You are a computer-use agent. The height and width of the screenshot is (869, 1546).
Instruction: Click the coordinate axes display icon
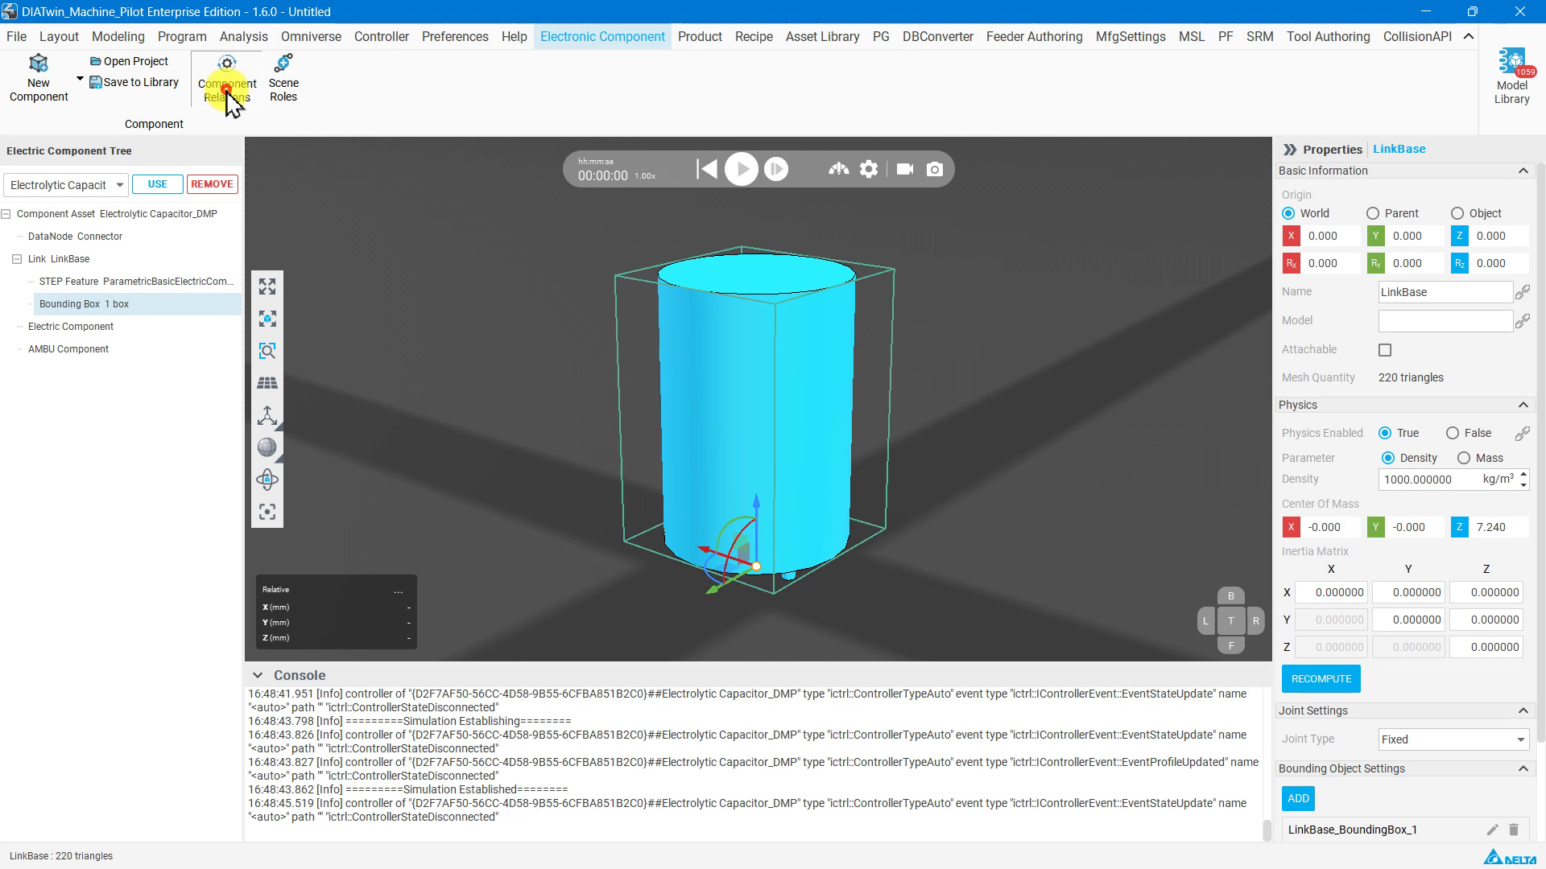(267, 415)
